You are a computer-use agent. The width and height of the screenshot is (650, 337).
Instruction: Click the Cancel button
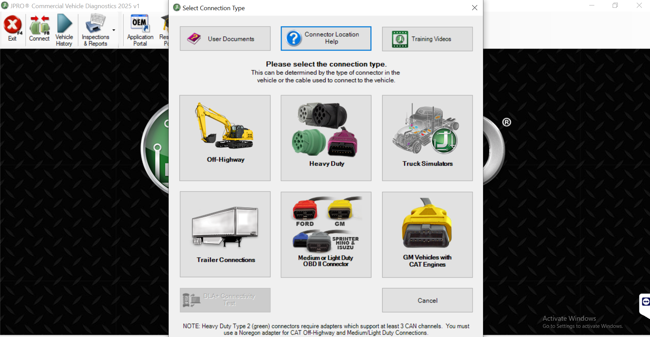click(427, 300)
